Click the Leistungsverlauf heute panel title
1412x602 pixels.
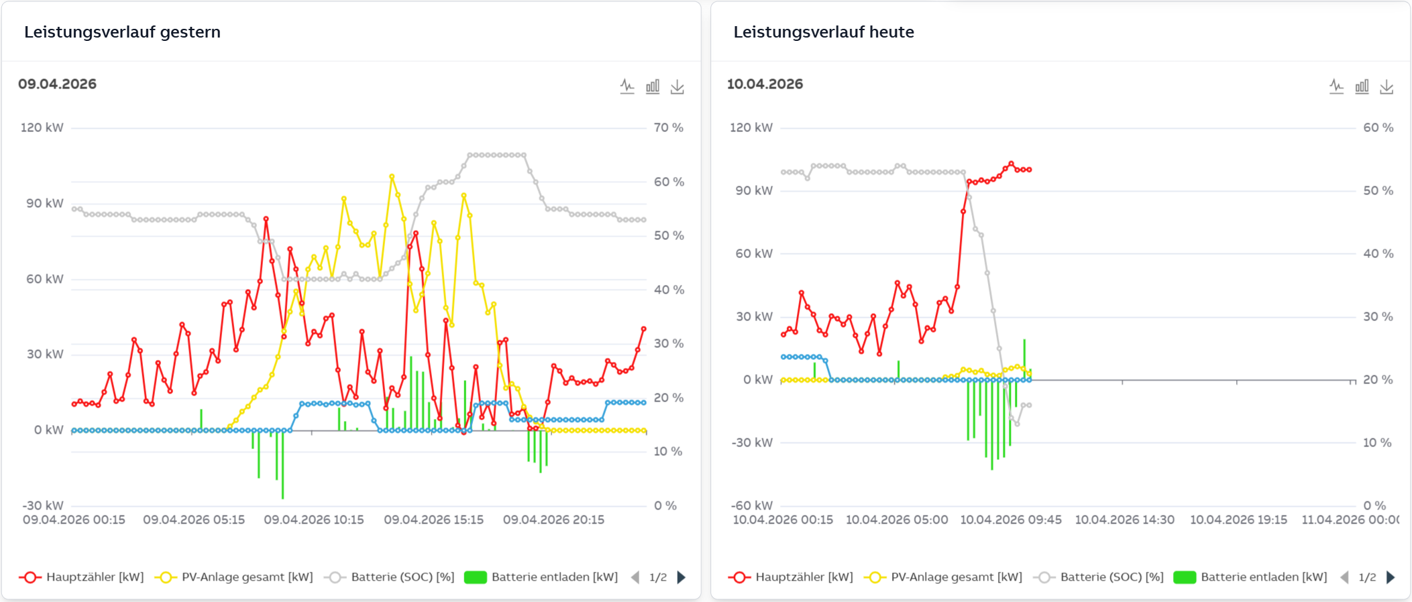pos(823,32)
